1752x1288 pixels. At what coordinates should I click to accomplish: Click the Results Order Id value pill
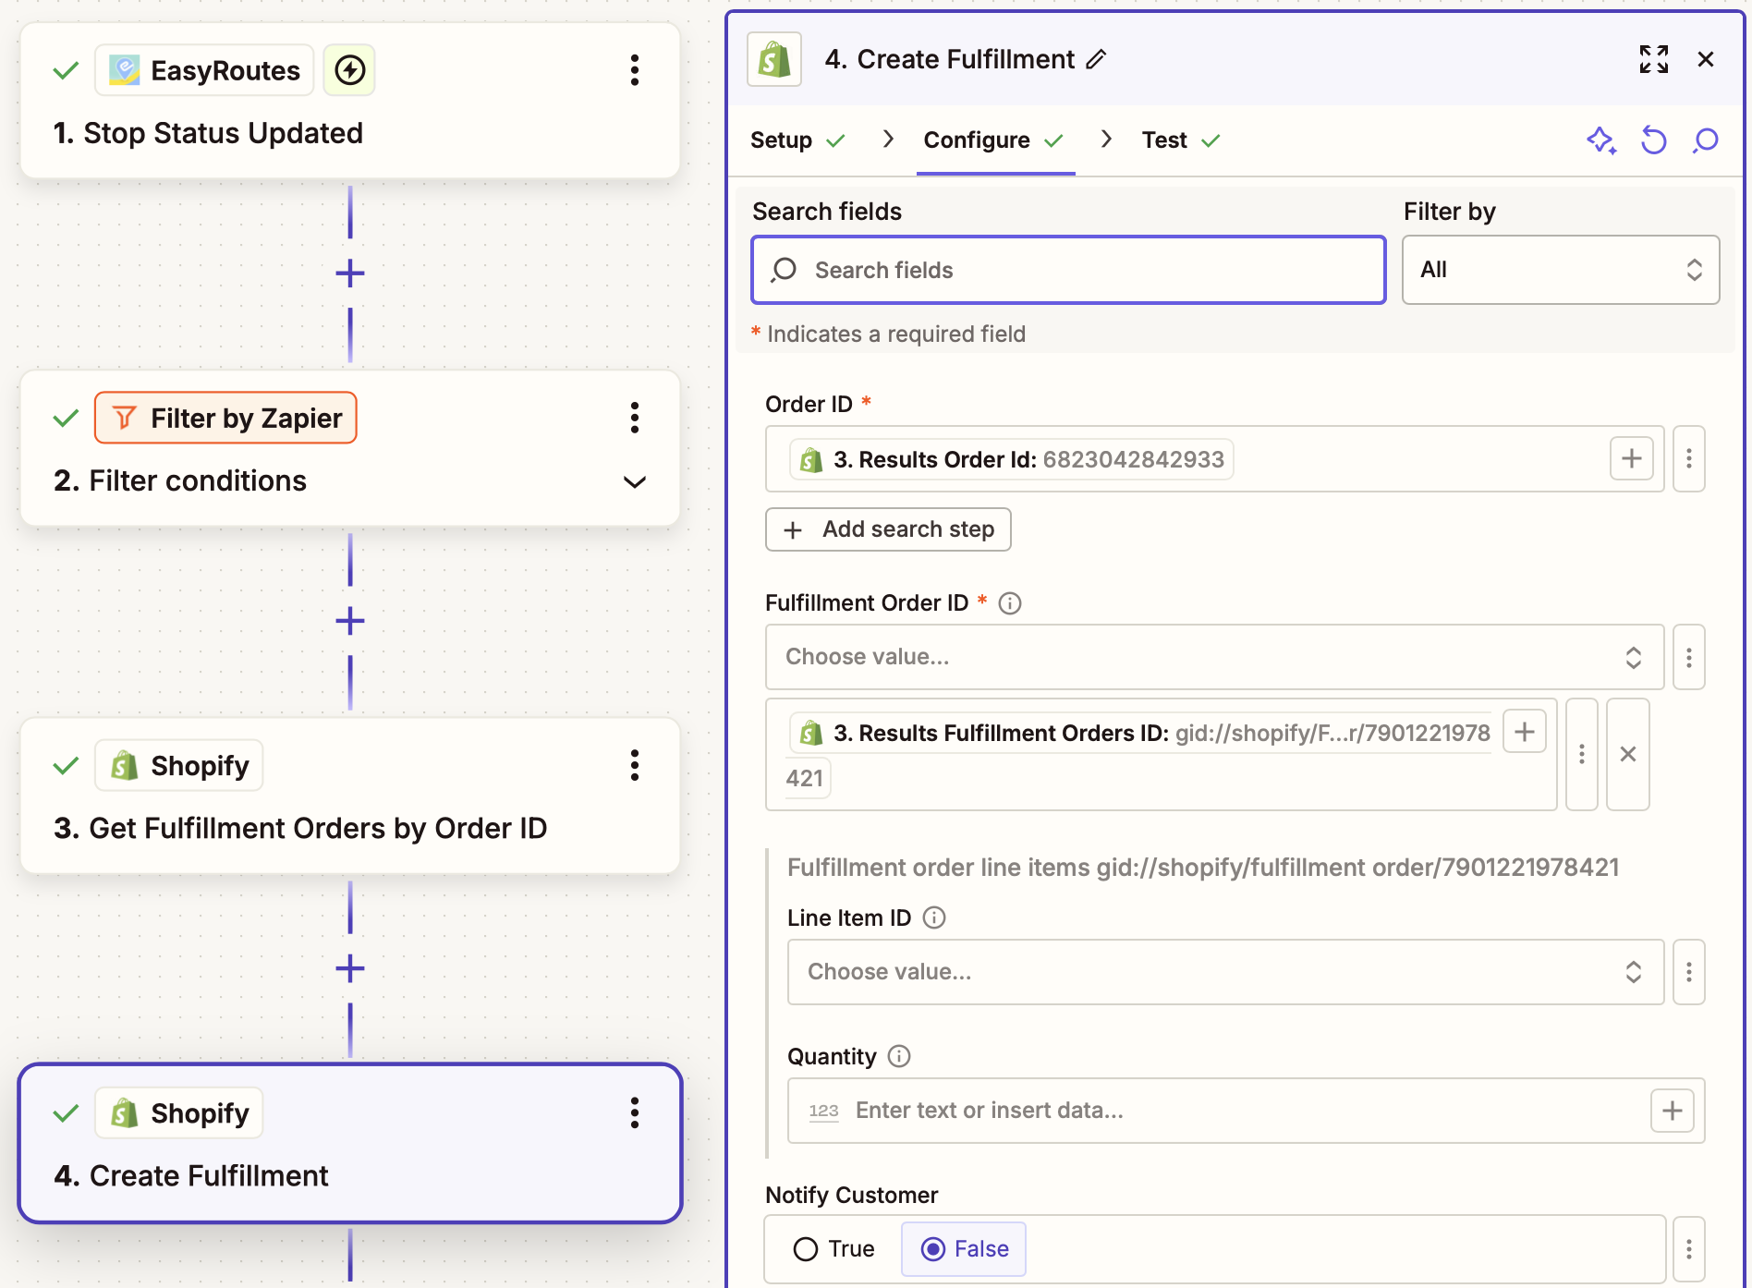pyautogui.click(x=1012, y=459)
